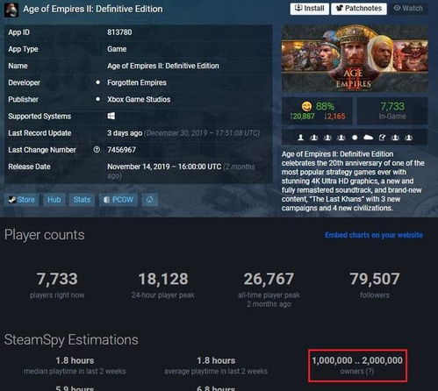This screenshot has height=391, width=438.
Task: Open the Stats link button
Action: click(82, 200)
